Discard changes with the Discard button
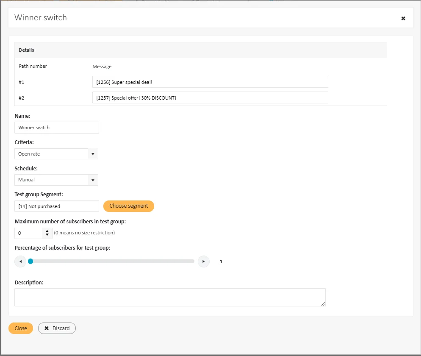This screenshot has width=421, height=356. (x=57, y=328)
